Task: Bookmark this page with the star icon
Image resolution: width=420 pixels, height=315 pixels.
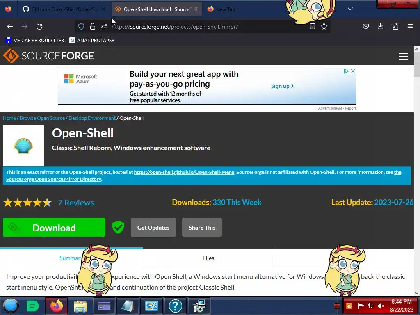Action: [x=324, y=26]
